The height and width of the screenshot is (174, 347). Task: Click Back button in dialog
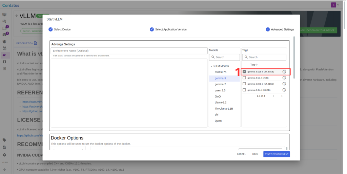(x=255, y=154)
